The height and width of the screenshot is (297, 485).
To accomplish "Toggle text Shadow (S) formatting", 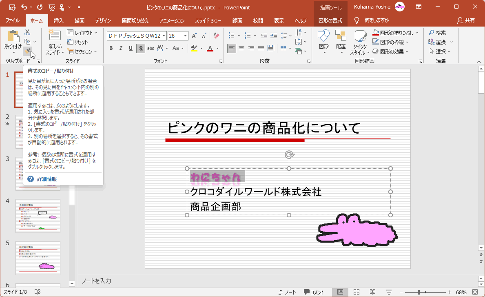I will tap(140, 49).
